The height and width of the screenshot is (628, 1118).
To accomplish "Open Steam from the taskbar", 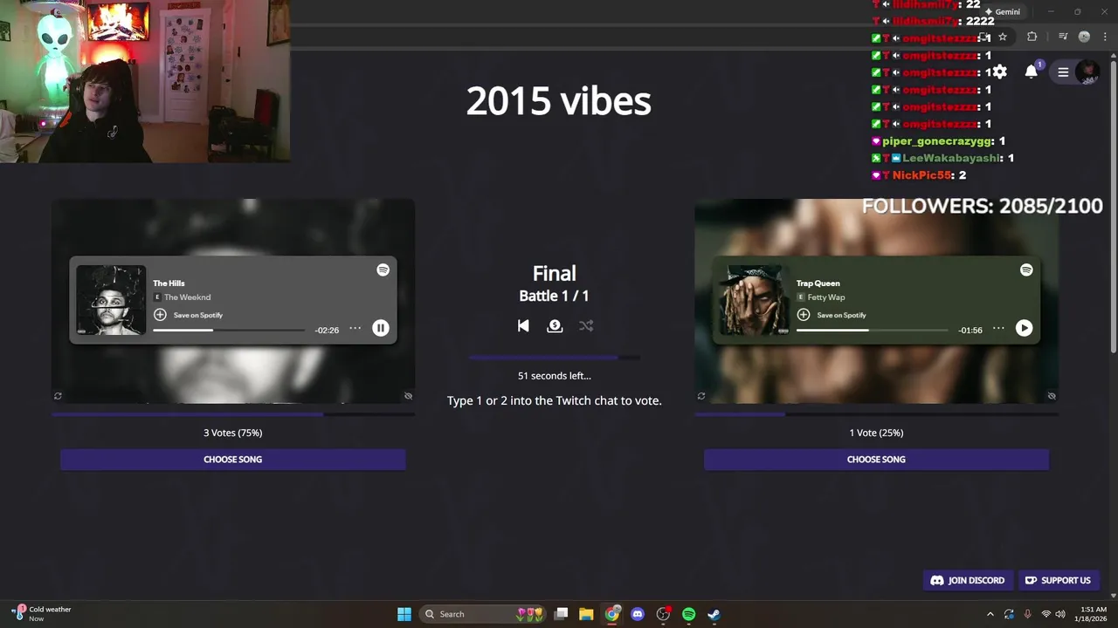I will pos(714,614).
